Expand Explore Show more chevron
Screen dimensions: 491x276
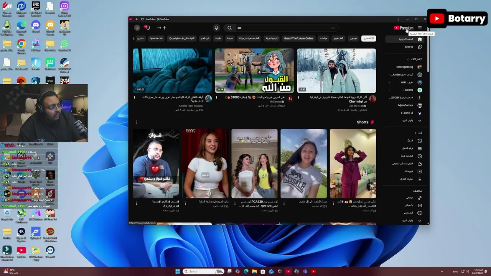[x=419, y=221]
